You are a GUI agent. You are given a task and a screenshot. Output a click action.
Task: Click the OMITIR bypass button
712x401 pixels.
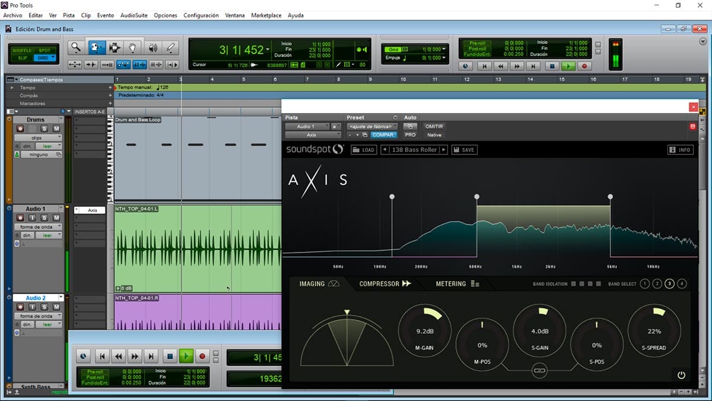(434, 127)
